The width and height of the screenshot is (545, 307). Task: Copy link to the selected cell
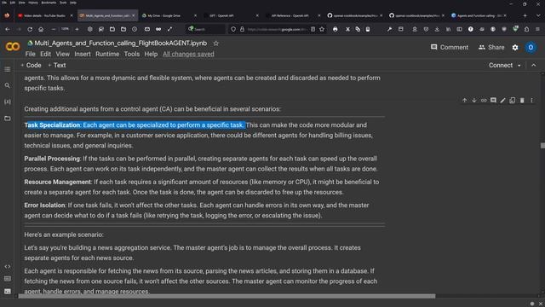coord(484,101)
